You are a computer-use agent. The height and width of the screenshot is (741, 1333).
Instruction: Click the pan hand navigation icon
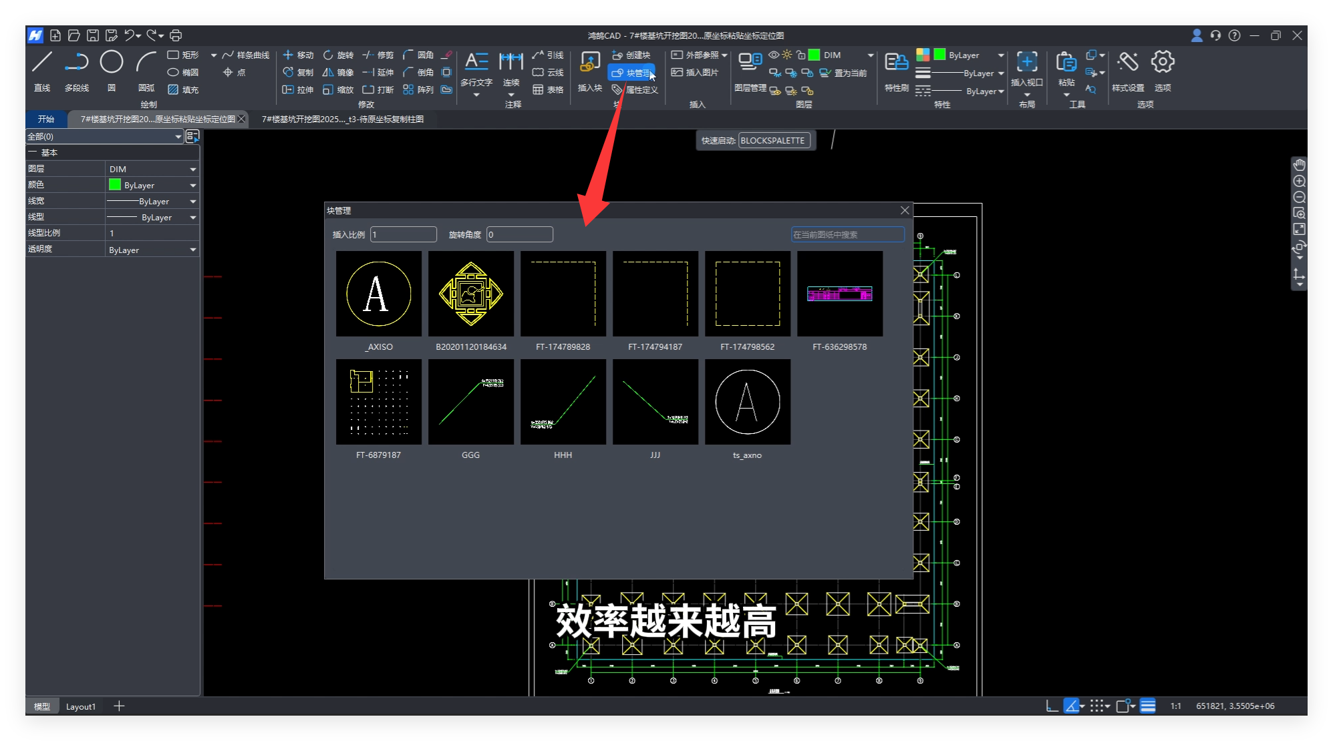tap(1299, 165)
